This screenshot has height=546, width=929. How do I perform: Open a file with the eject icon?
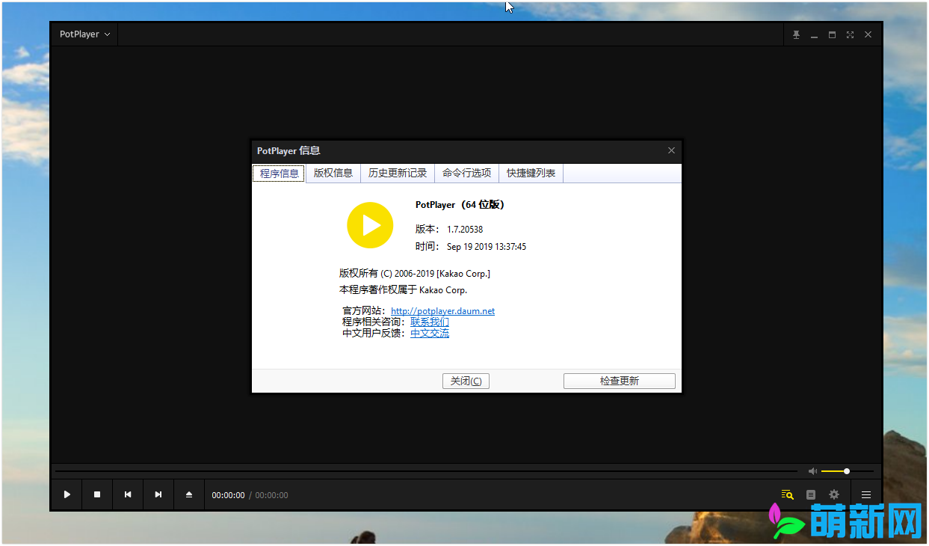[x=189, y=494]
